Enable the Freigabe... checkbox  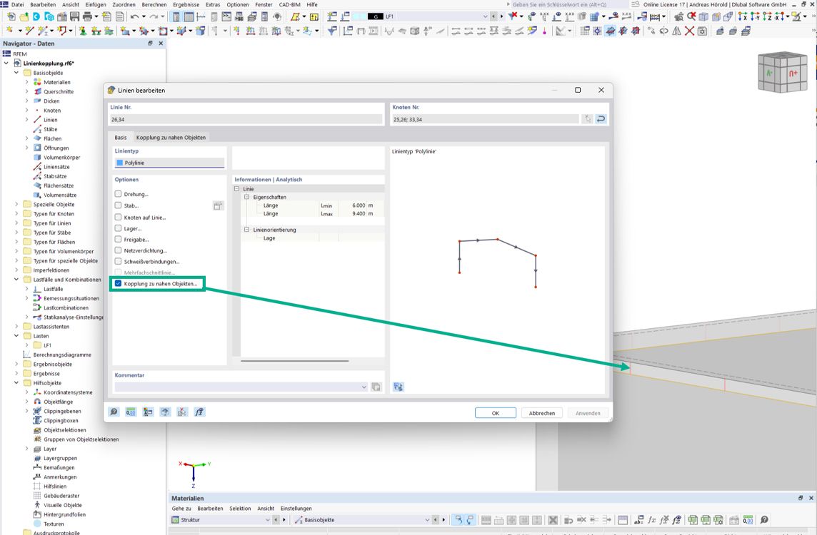click(x=119, y=240)
